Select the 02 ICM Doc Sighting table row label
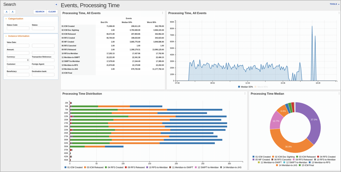The image size is (341, 172). (70, 30)
